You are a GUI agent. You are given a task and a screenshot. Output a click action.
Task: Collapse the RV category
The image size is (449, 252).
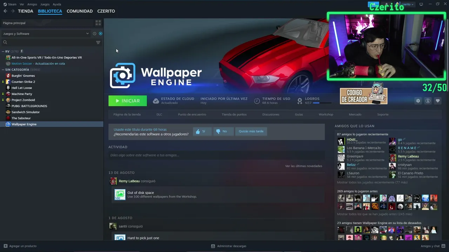click(3, 51)
